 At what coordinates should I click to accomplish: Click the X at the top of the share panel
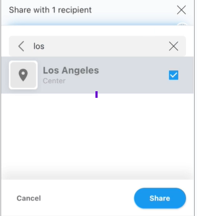182,10
